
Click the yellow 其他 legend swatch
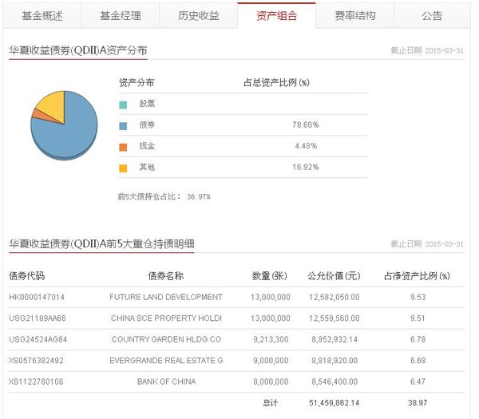coord(123,168)
